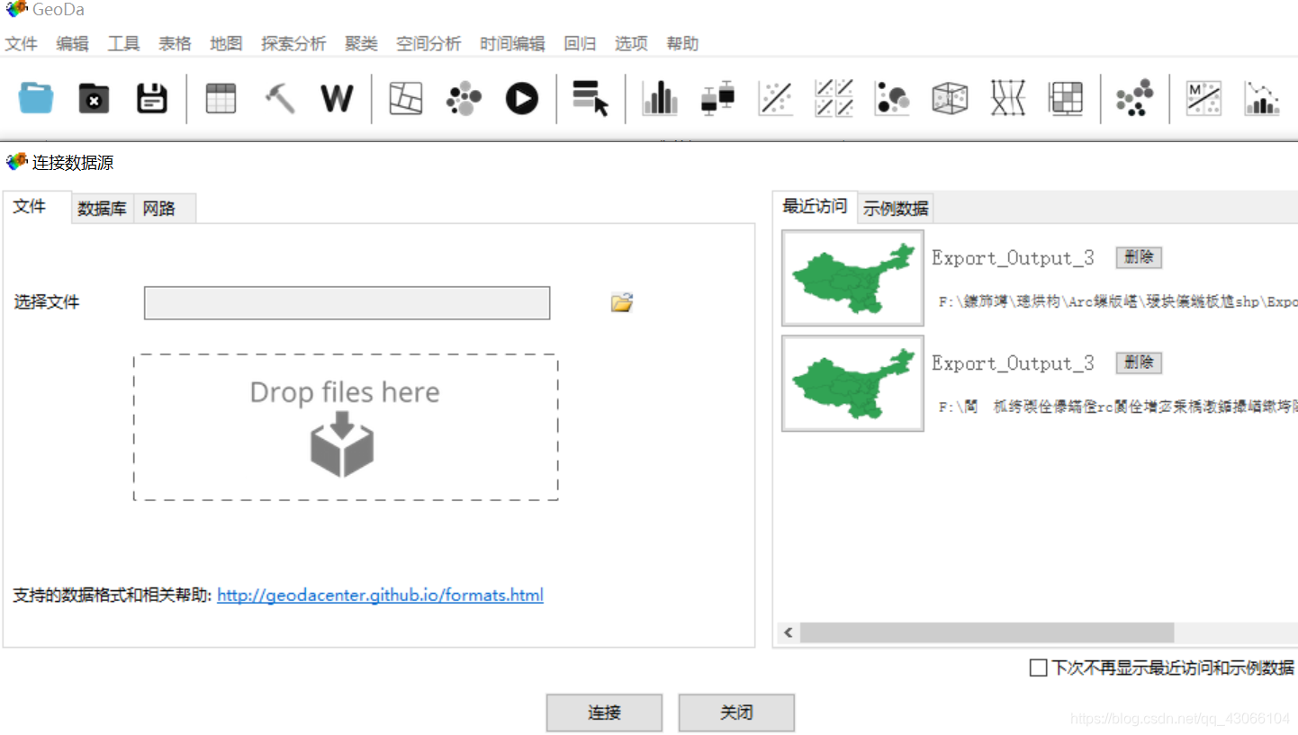This screenshot has width=1298, height=735.
Task: Open the Weights Manager W icon
Action: 337,98
